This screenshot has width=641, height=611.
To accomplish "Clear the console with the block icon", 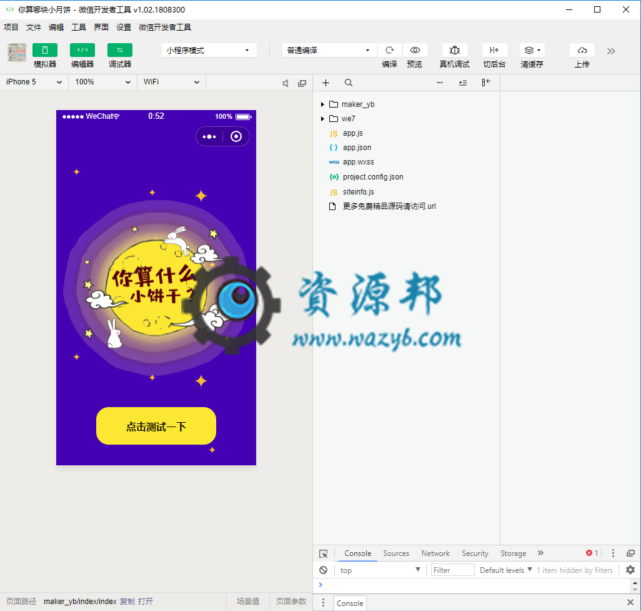I will coord(324,570).
